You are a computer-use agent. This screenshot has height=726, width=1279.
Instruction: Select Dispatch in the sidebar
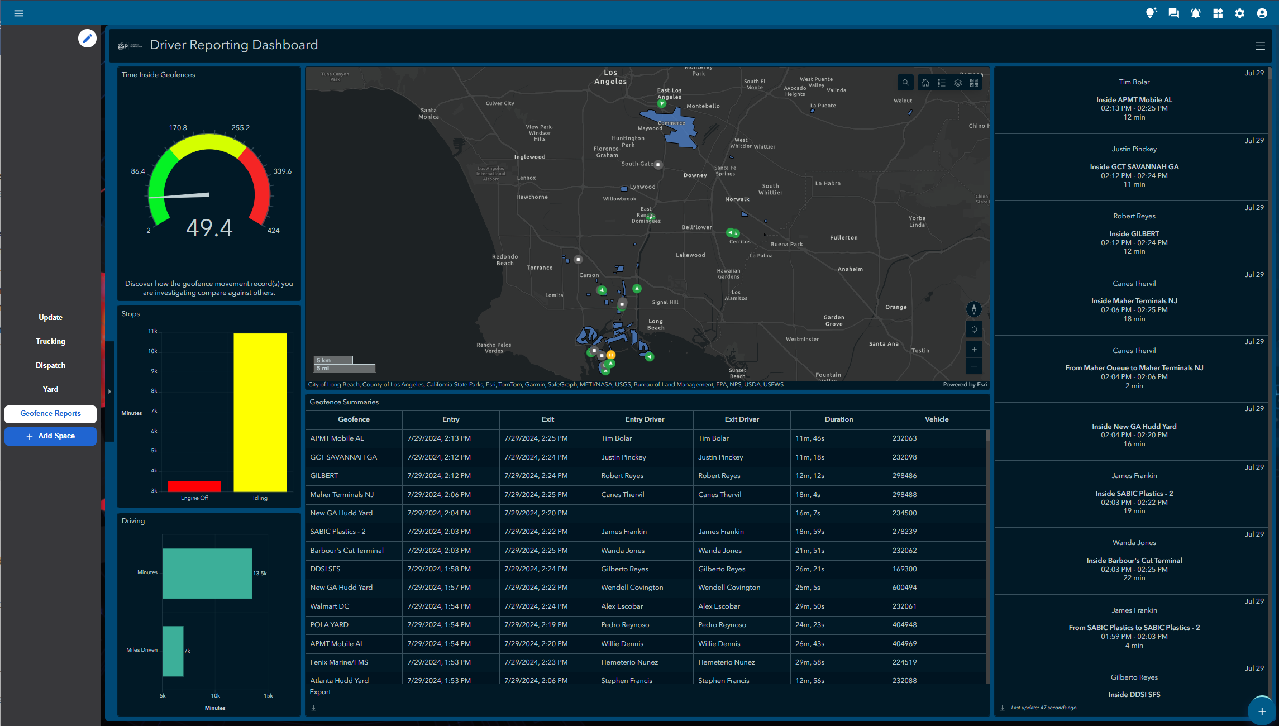[50, 365]
